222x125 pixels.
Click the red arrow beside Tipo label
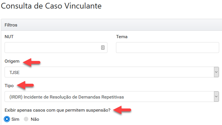(x=25, y=85)
